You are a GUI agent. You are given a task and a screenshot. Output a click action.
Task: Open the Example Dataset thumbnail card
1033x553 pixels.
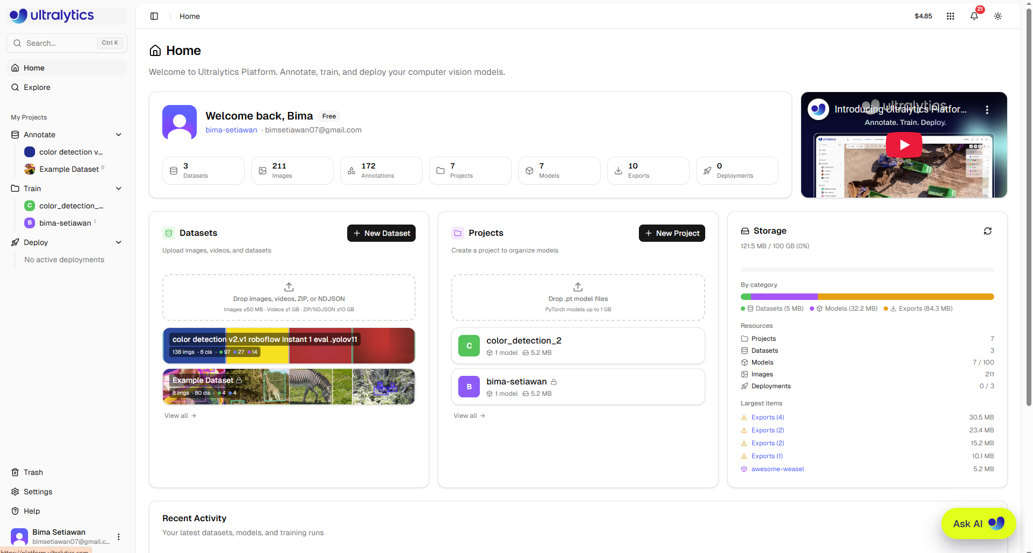tap(288, 387)
